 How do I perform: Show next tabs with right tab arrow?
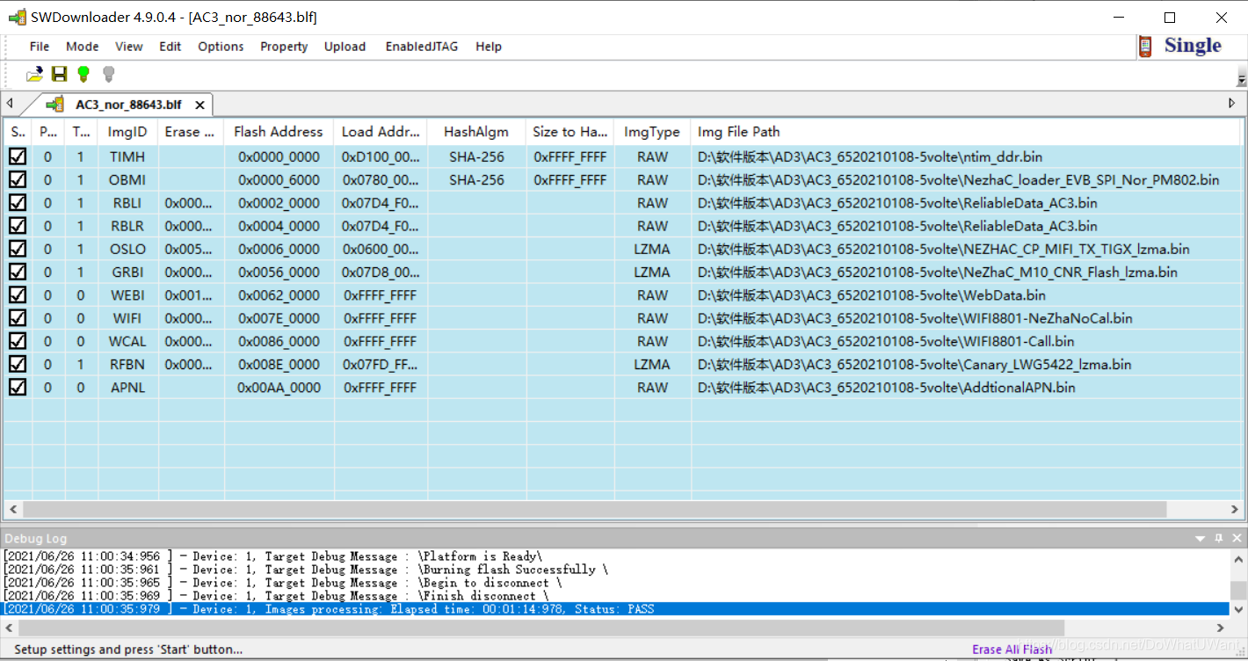click(1232, 104)
